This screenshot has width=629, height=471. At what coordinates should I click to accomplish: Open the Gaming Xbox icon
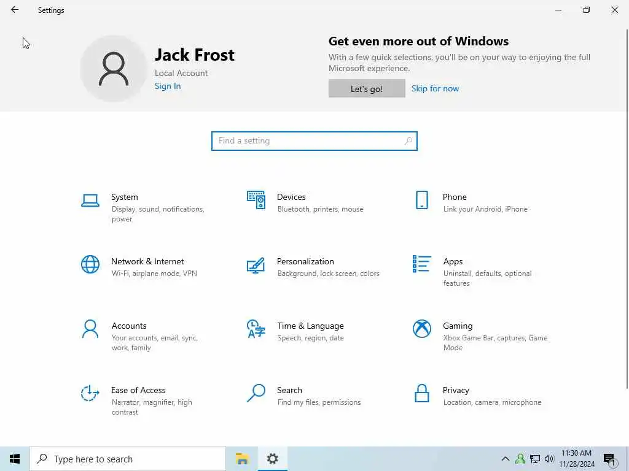pos(421,329)
